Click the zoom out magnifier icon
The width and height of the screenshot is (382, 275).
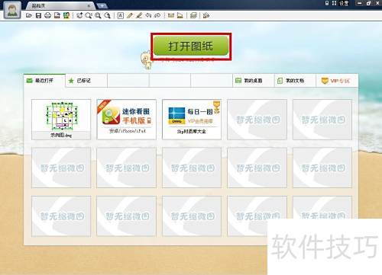108,16
